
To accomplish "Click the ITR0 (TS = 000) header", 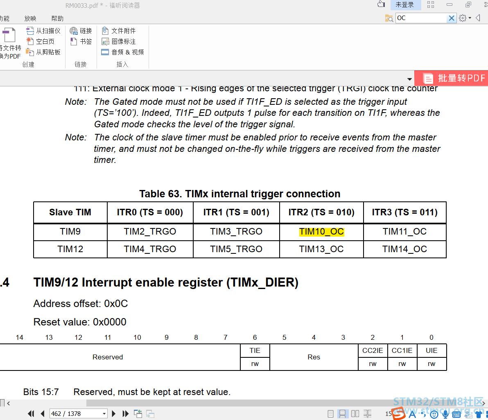I will point(150,212).
